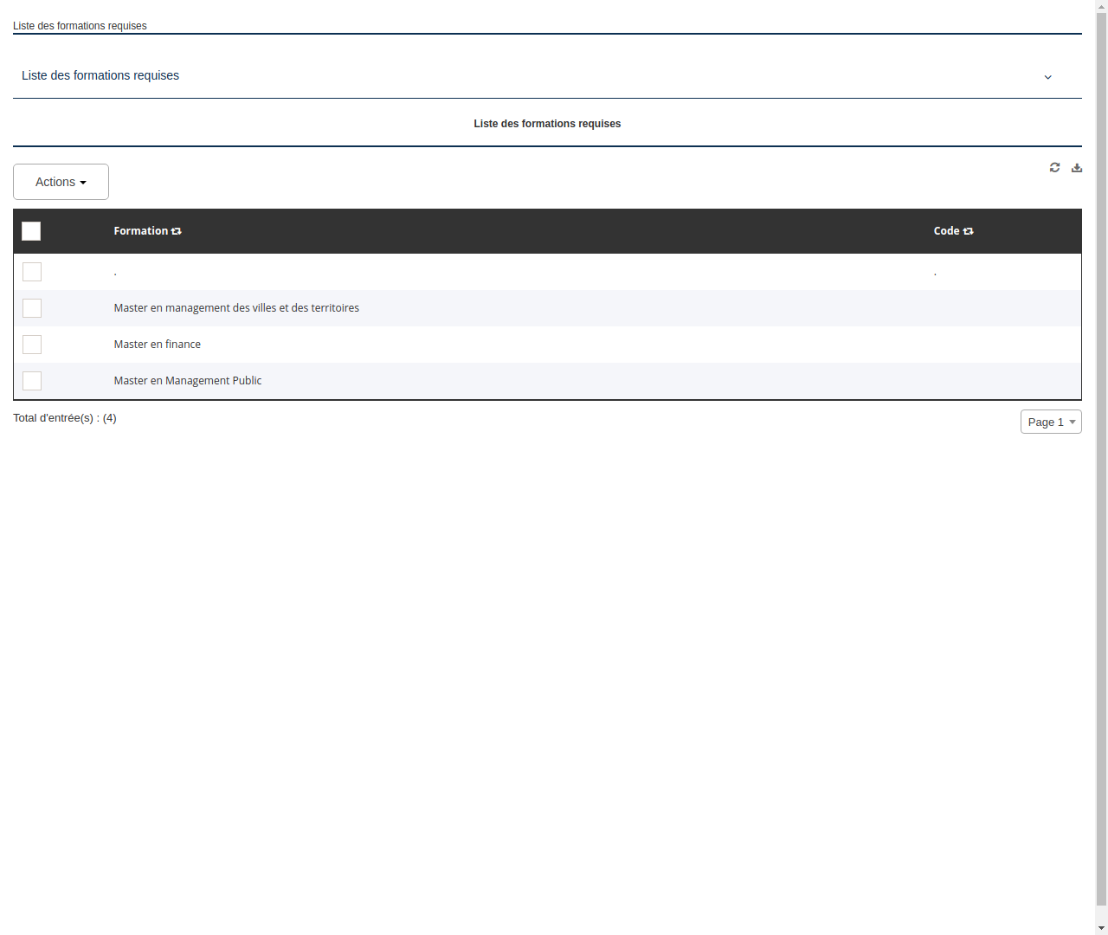Select the Master en Management Public entry
The image size is (1108, 935).
(x=187, y=380)
